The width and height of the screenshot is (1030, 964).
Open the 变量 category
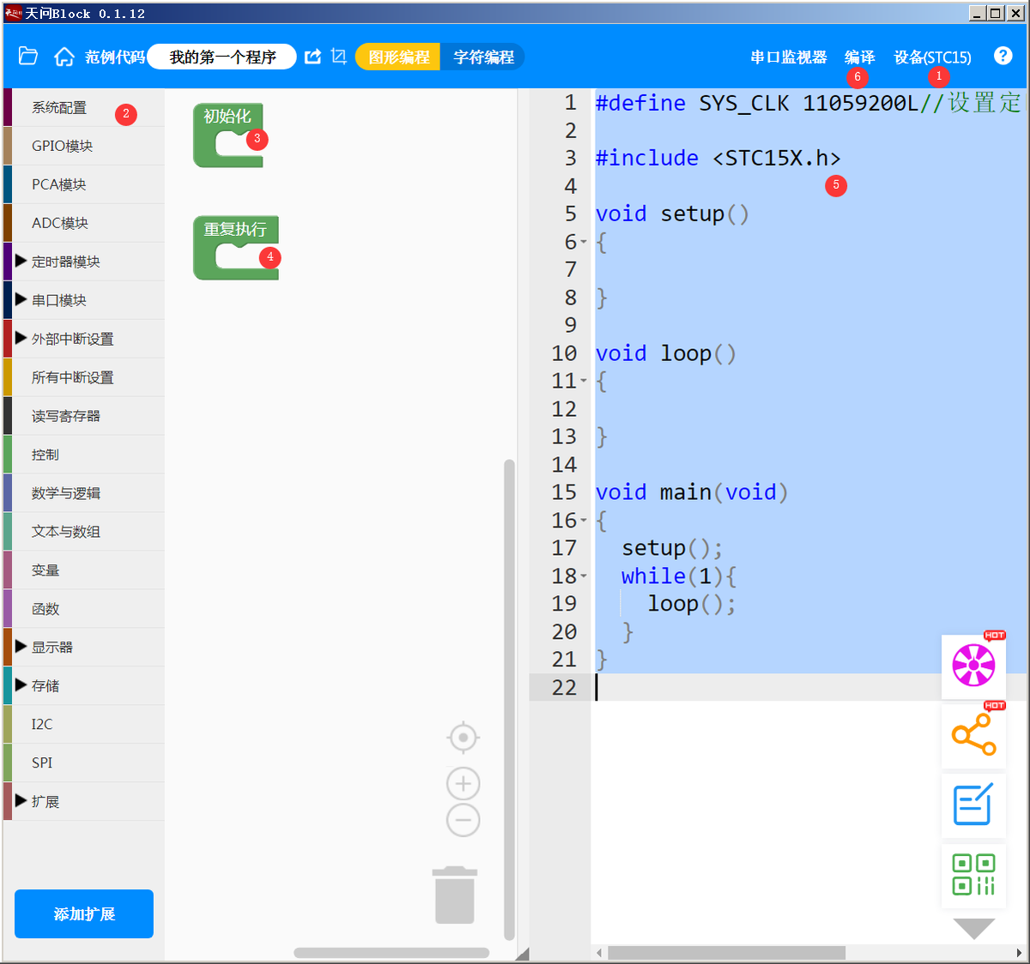click(x=84, y=570)
